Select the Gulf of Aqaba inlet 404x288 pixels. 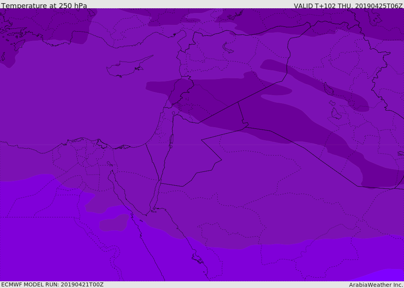click(x=155, y=198)
